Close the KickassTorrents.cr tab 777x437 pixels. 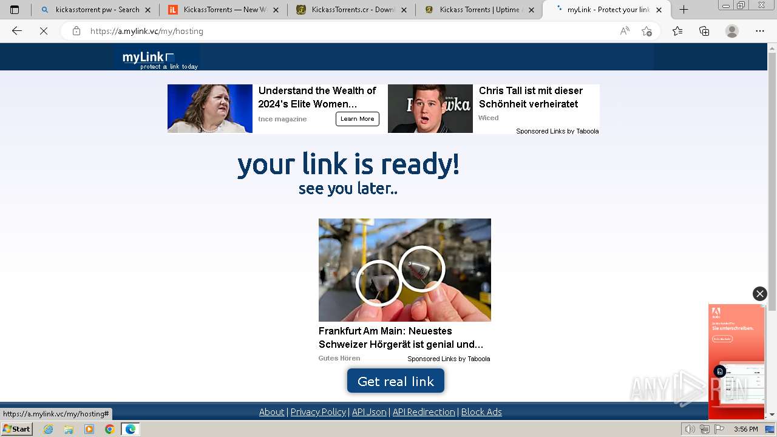click(404, 10)
